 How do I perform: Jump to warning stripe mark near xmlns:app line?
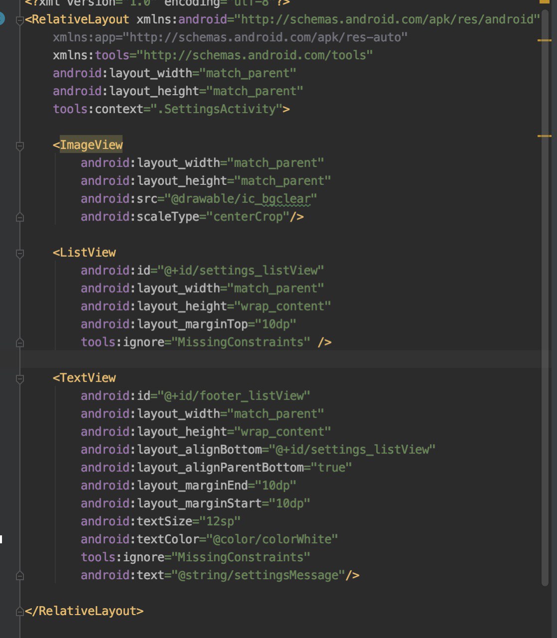click(x=545, y=39)
